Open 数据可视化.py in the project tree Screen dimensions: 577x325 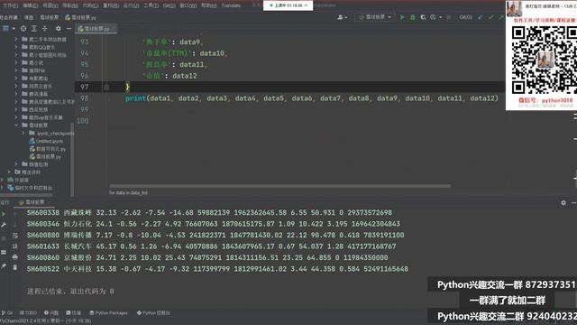click(x=48, y=149)
